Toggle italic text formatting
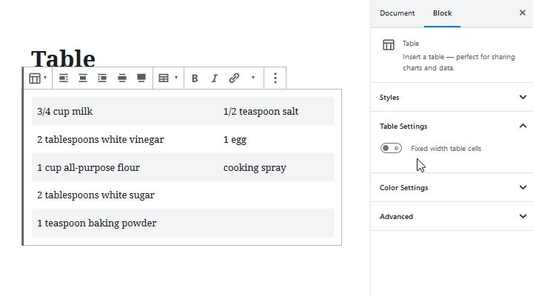This screenshot has height=296, width=533. pyautogui.click(x=215, y=78)
